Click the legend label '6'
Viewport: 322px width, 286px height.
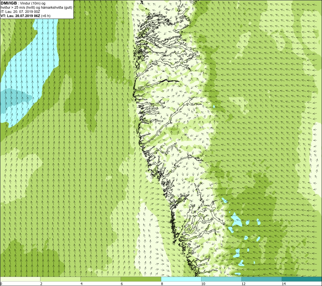122,284
